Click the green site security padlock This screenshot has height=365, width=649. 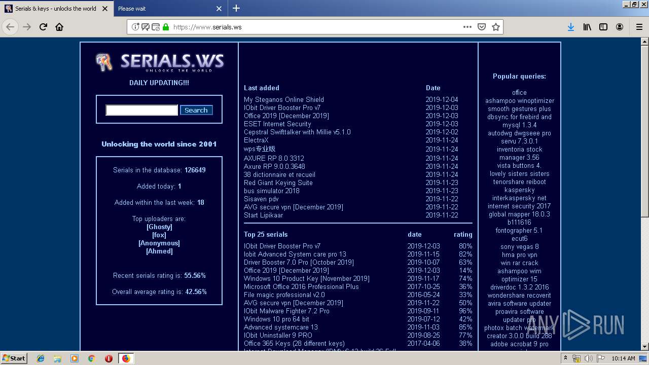(165, 27)
